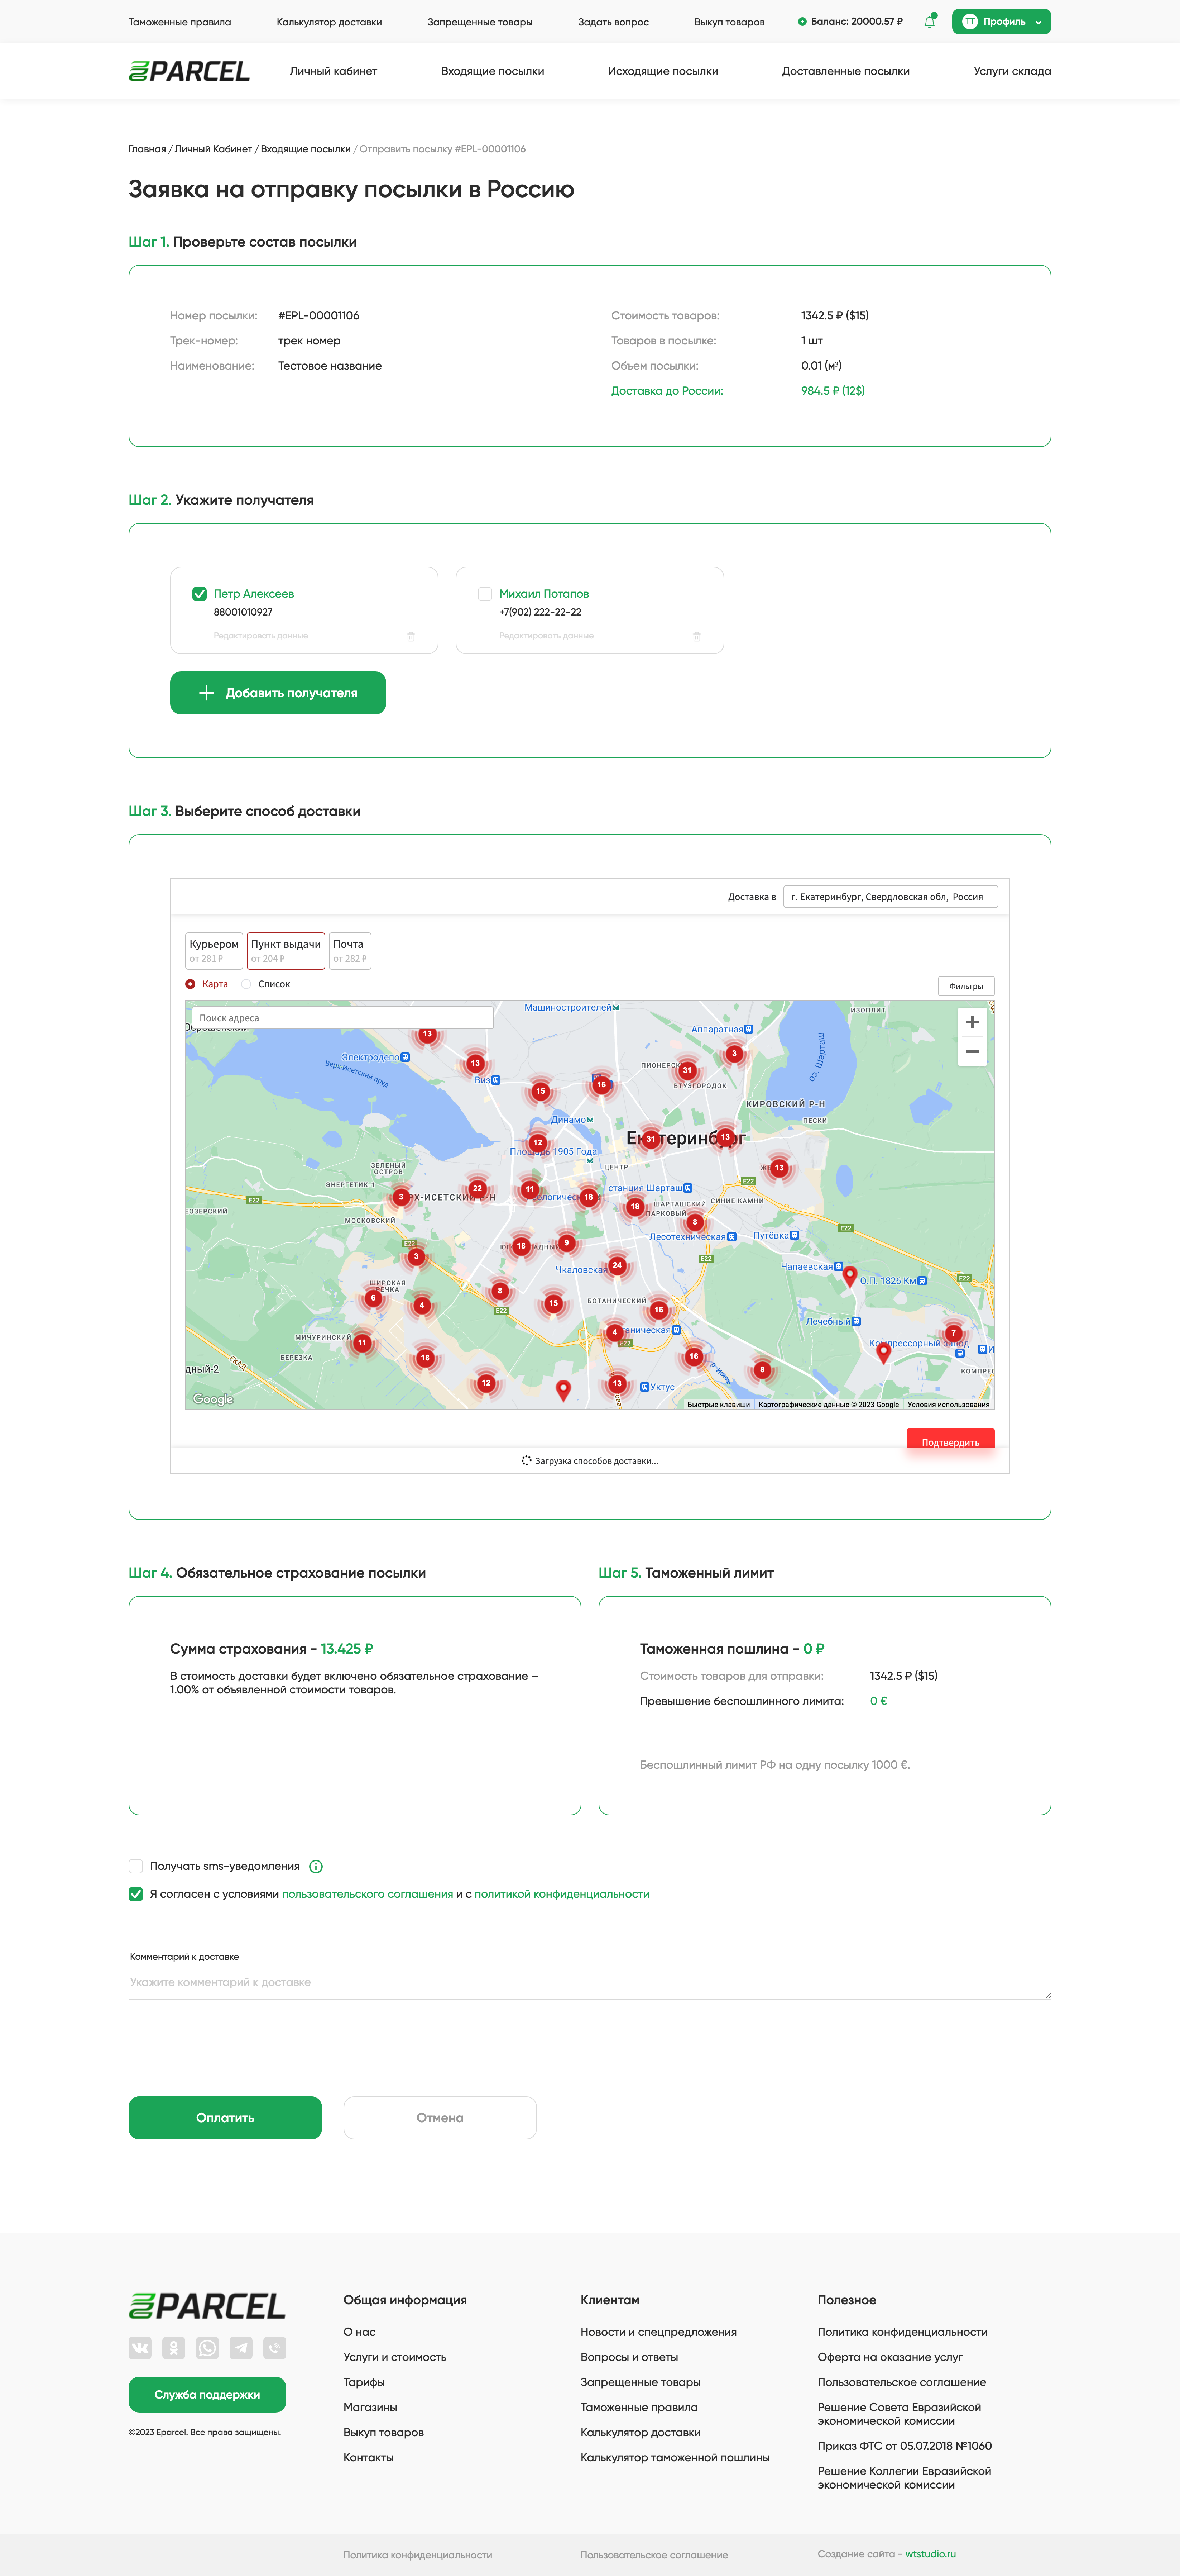
Task: Choose the Курьером delivery tab
Action: point(214,951)
